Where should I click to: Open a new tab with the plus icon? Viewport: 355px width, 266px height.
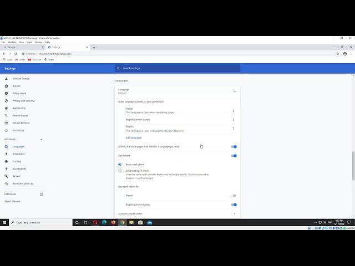[x=94, y=47]
